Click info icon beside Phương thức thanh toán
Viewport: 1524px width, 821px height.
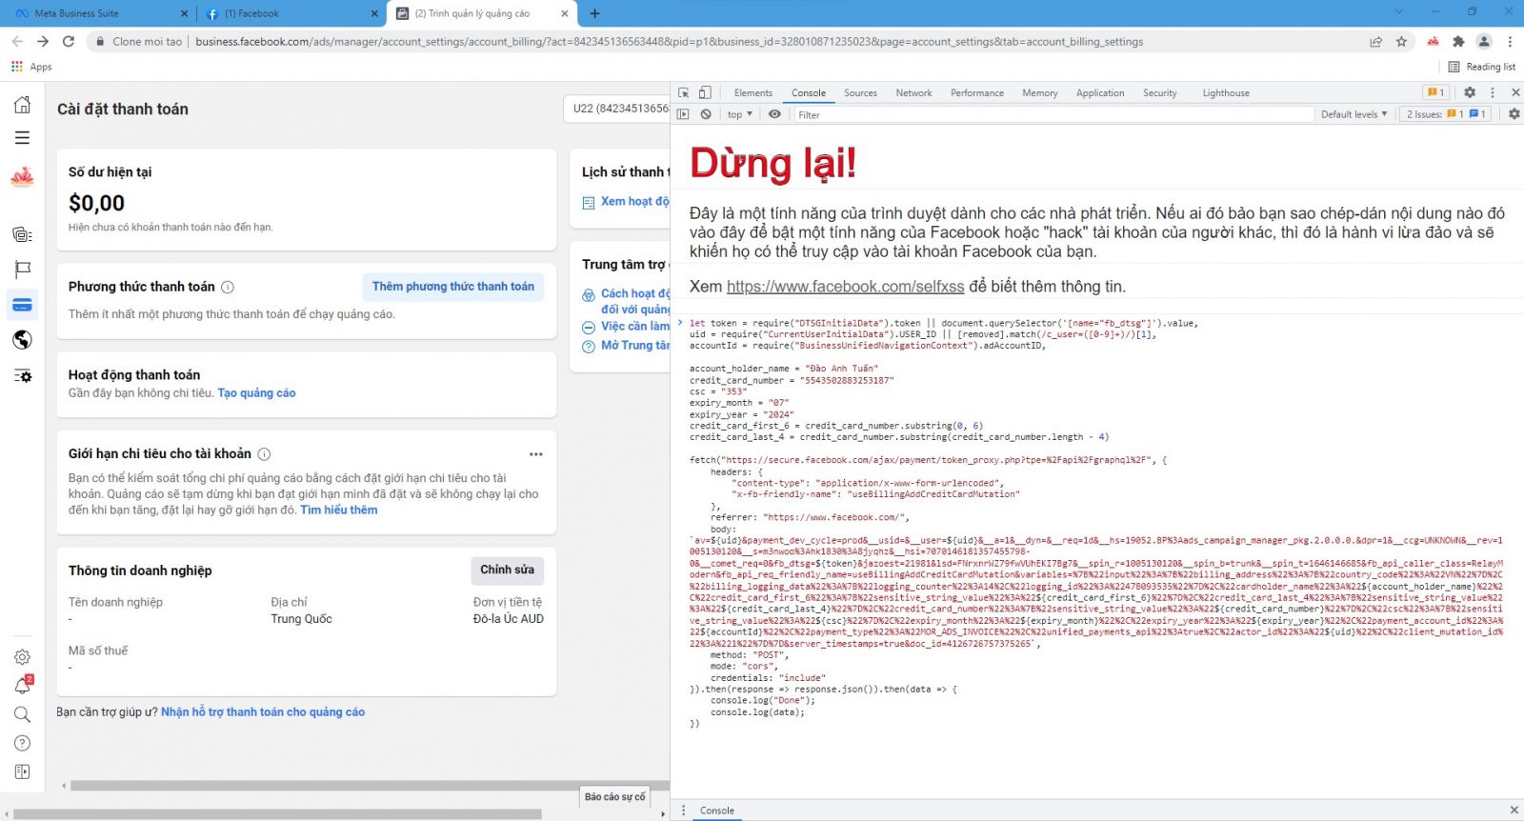(228, 287)
